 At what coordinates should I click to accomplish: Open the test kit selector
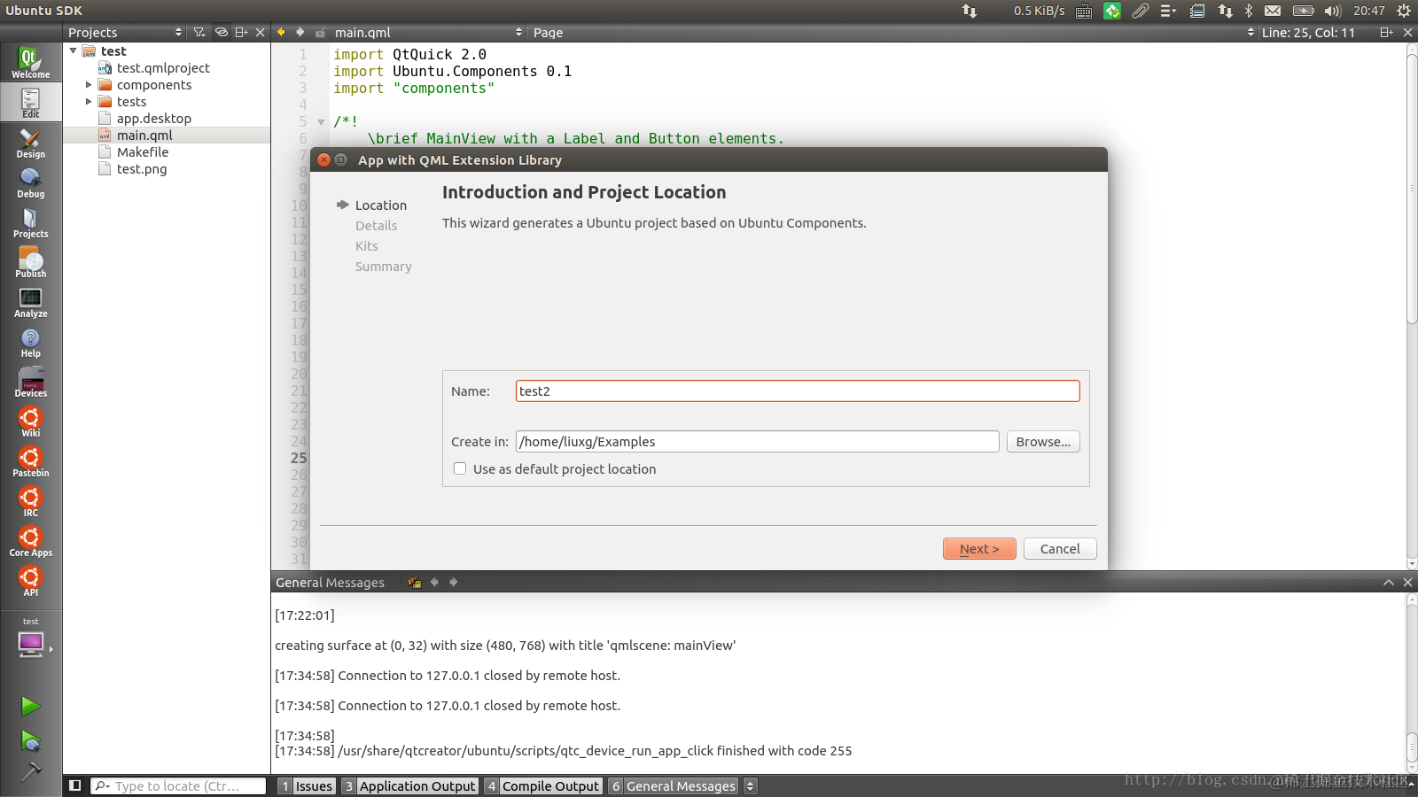pyautogui.click(x=31, y=639)
